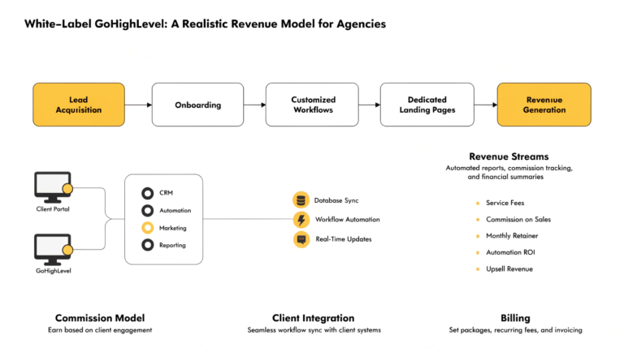
Task: Click the 'Real-Time Updates' label
Action: tap(344, 239)
